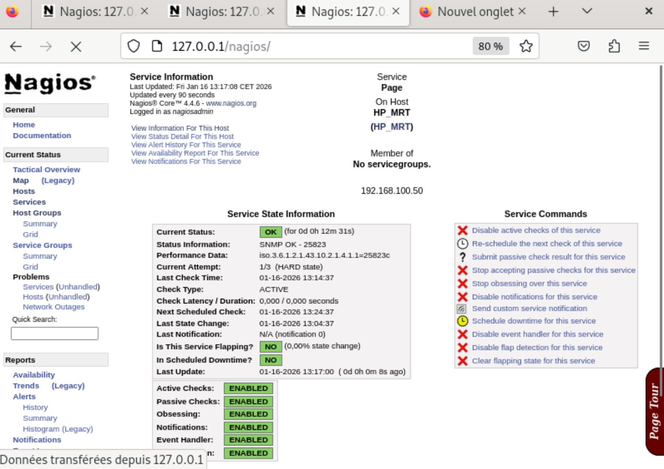
Task: Click the clock icon to re-schedule next check
Action: click(x=463, y=243)
